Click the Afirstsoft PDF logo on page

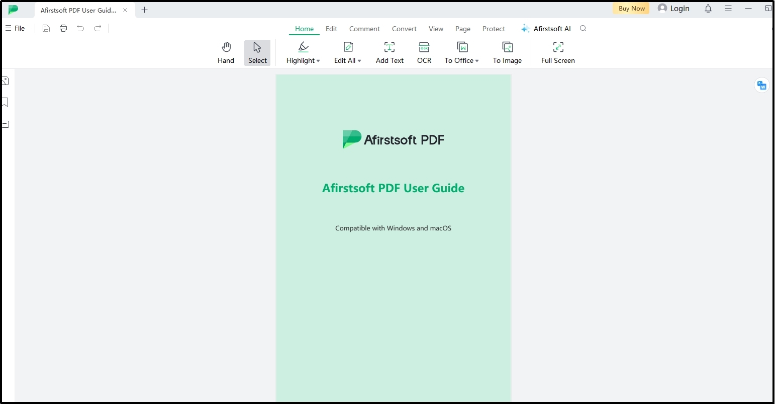pos(393,139)
